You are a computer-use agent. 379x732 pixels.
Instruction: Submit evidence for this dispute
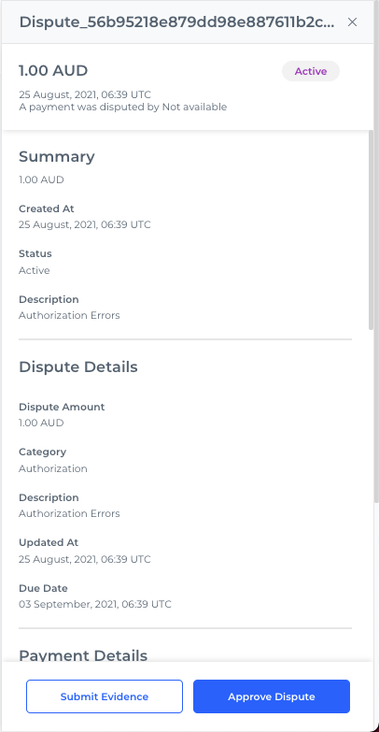[105, 696]
